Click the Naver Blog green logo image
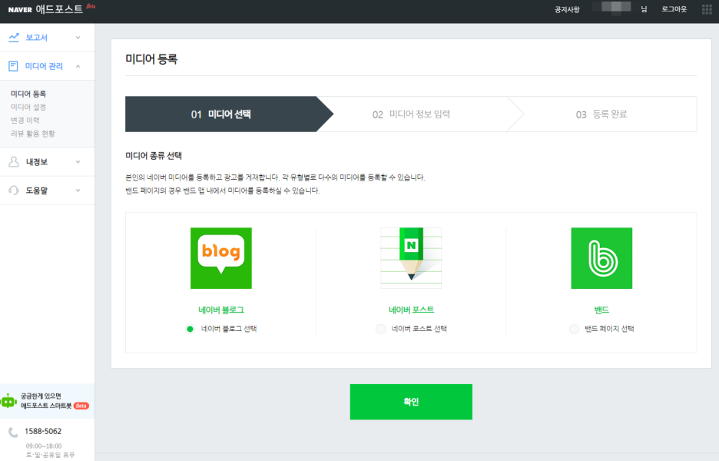Viewport: 719px width, 461px height. coord(221,258)
